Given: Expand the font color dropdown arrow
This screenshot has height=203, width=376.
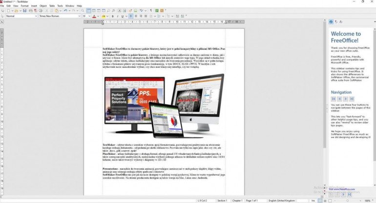Looking at the screenshot, I should [98, 16].
